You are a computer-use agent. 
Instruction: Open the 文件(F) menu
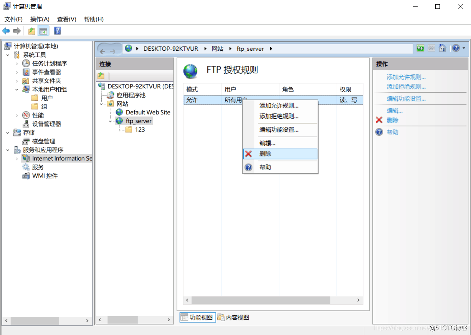tap(13, 19)
